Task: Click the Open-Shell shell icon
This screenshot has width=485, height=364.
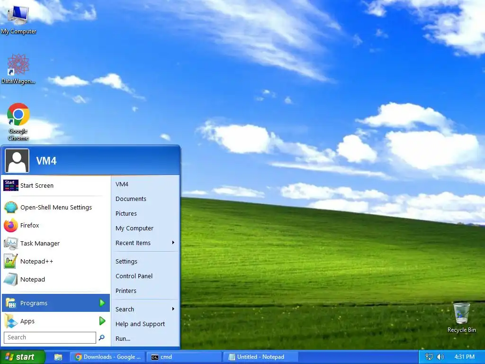Action: pos(11,208)
